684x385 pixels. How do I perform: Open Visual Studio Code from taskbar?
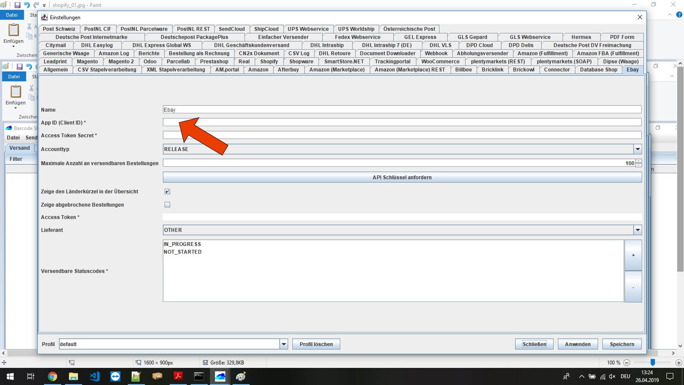94,376
